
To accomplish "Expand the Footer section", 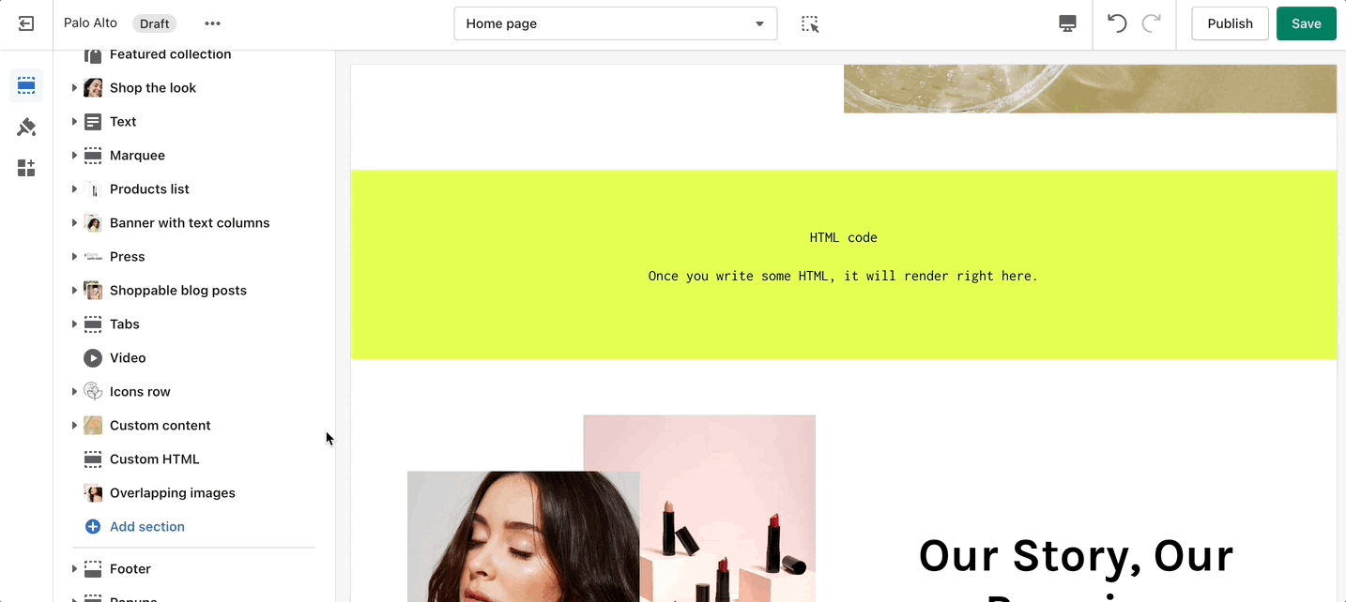I will pos(74,569).
